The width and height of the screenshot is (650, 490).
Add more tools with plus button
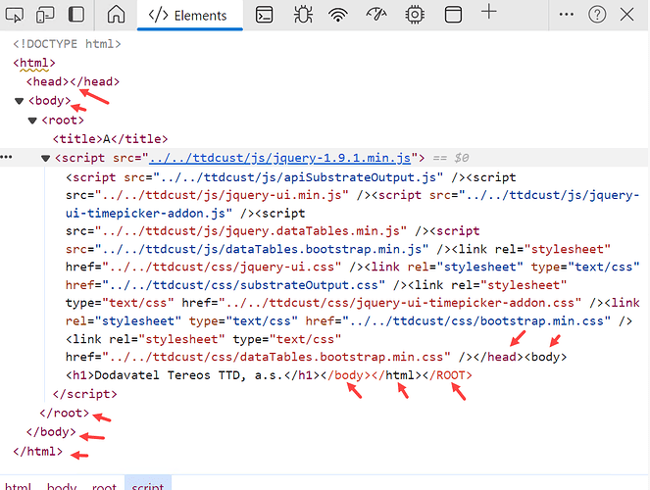(489, 12)
